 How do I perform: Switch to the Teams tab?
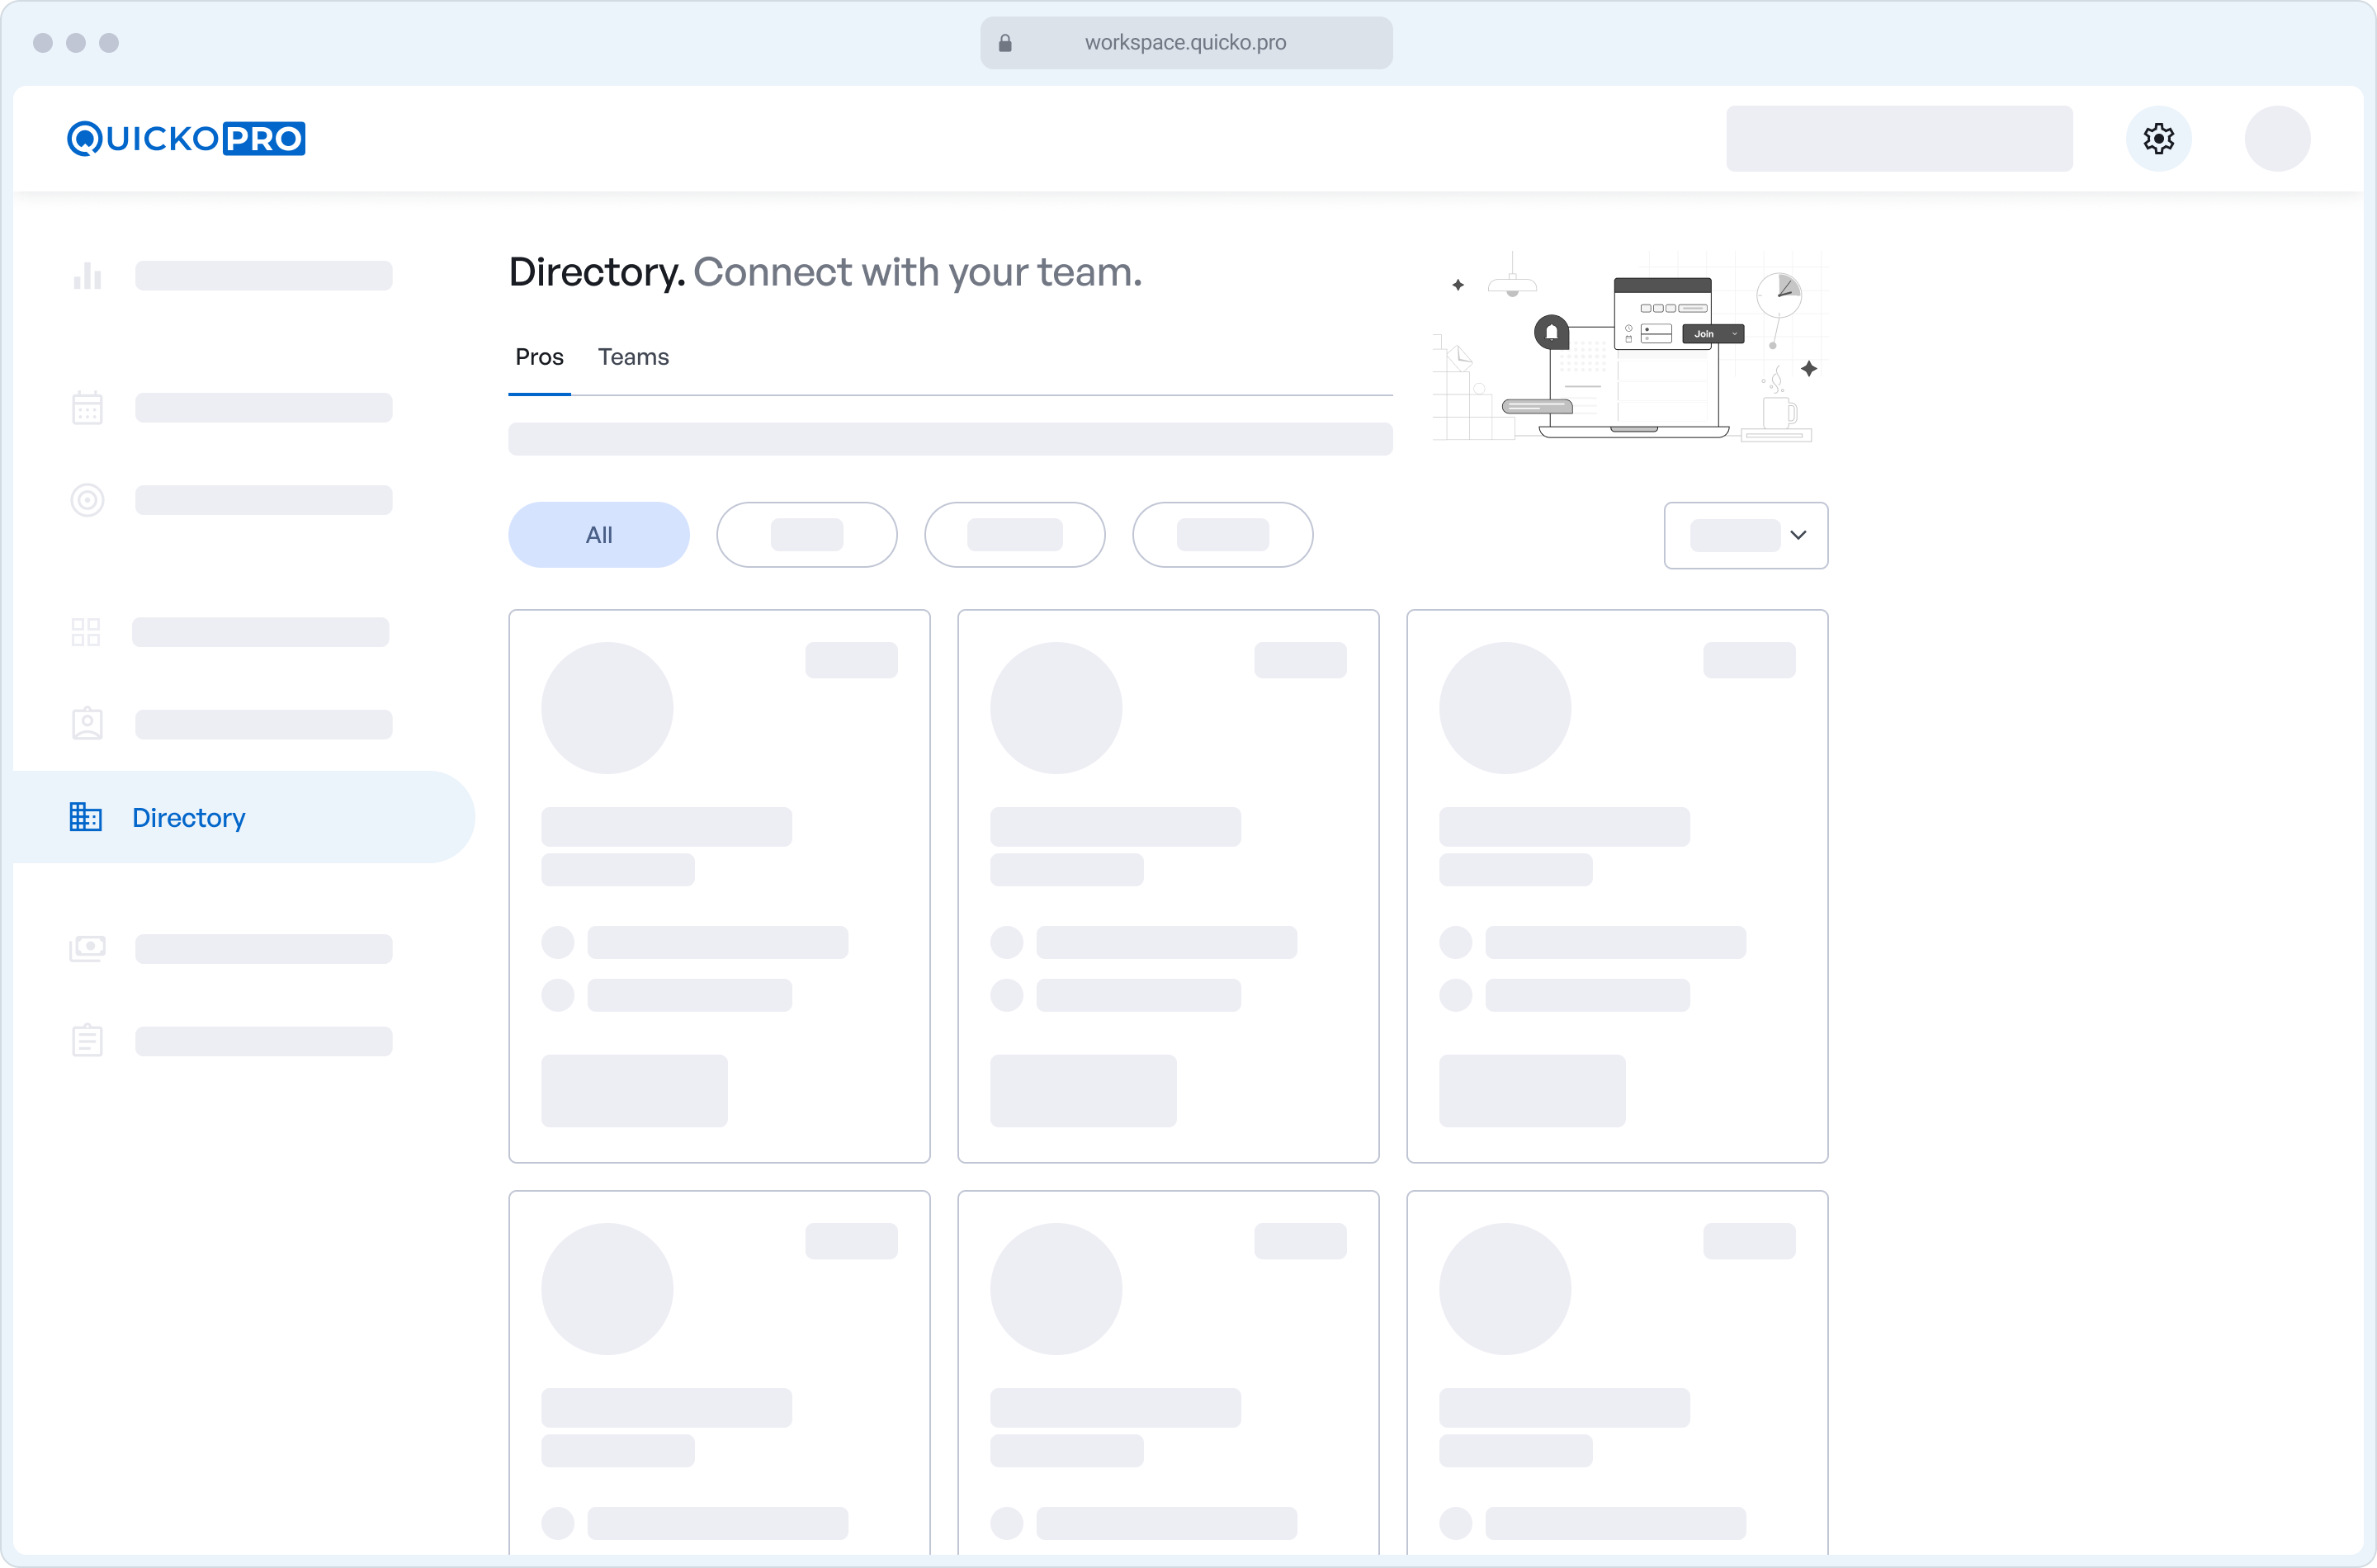633,357
